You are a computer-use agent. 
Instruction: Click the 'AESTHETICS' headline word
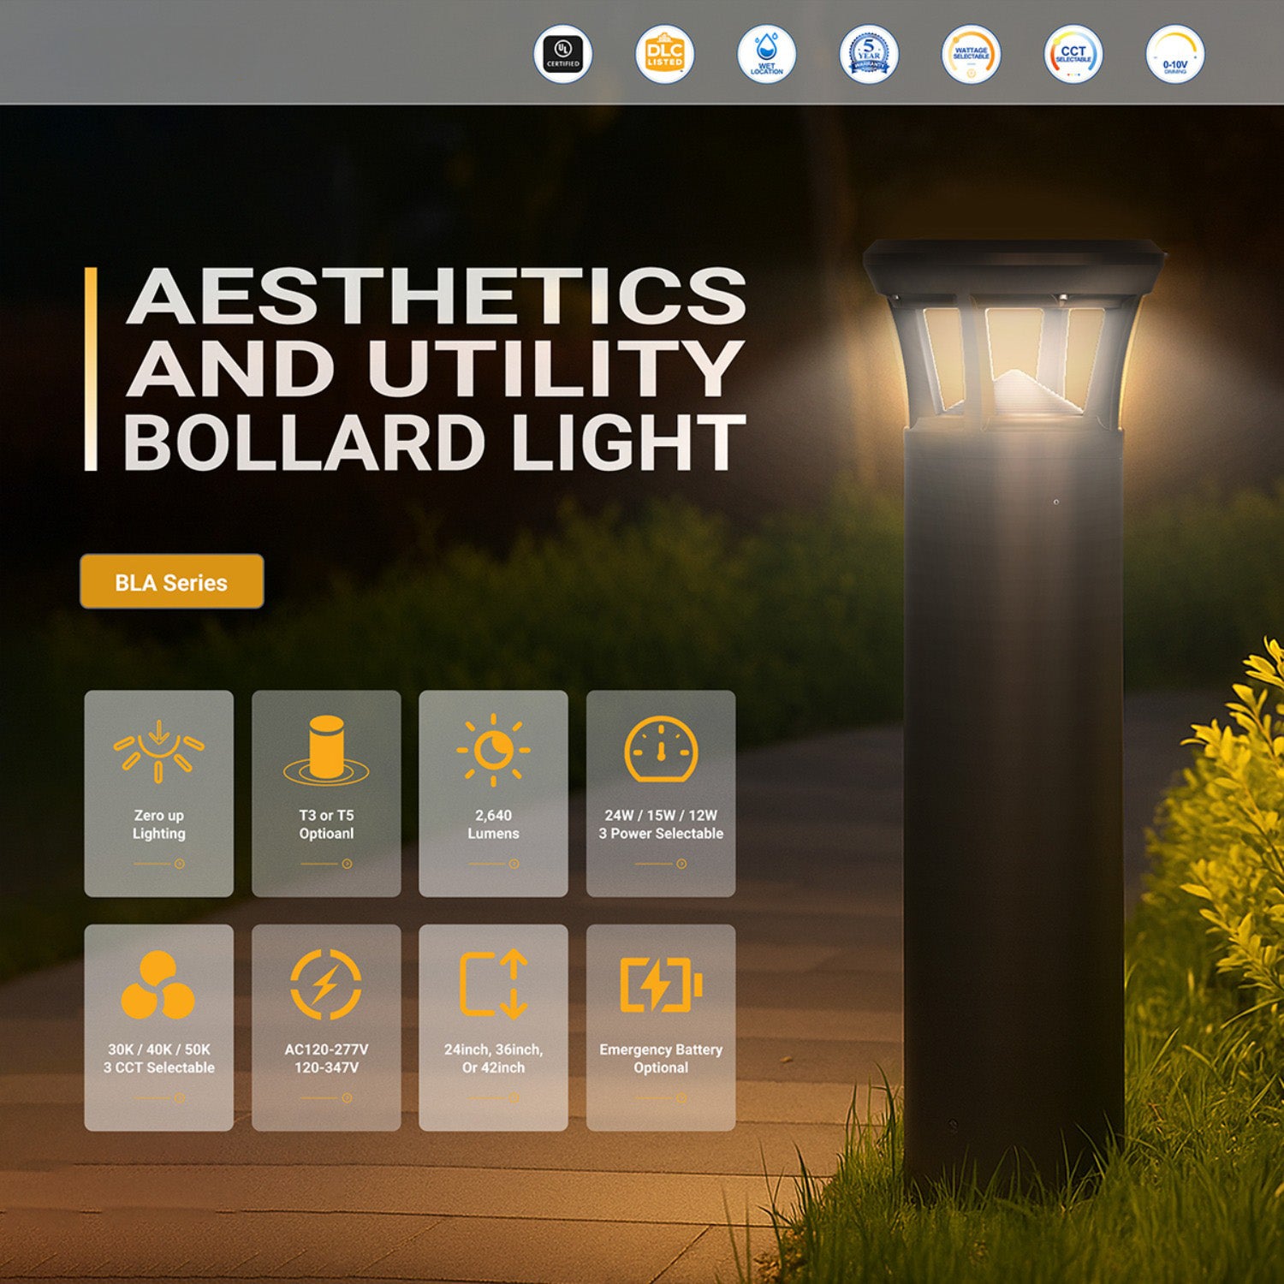(437, 296)
